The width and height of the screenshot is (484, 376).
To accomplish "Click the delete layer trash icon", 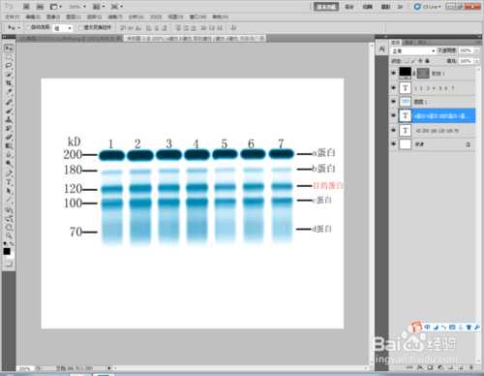I will point(470,367).
